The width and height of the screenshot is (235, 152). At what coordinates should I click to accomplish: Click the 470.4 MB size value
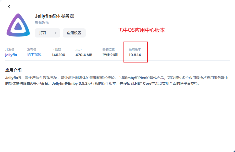(84, 55)
